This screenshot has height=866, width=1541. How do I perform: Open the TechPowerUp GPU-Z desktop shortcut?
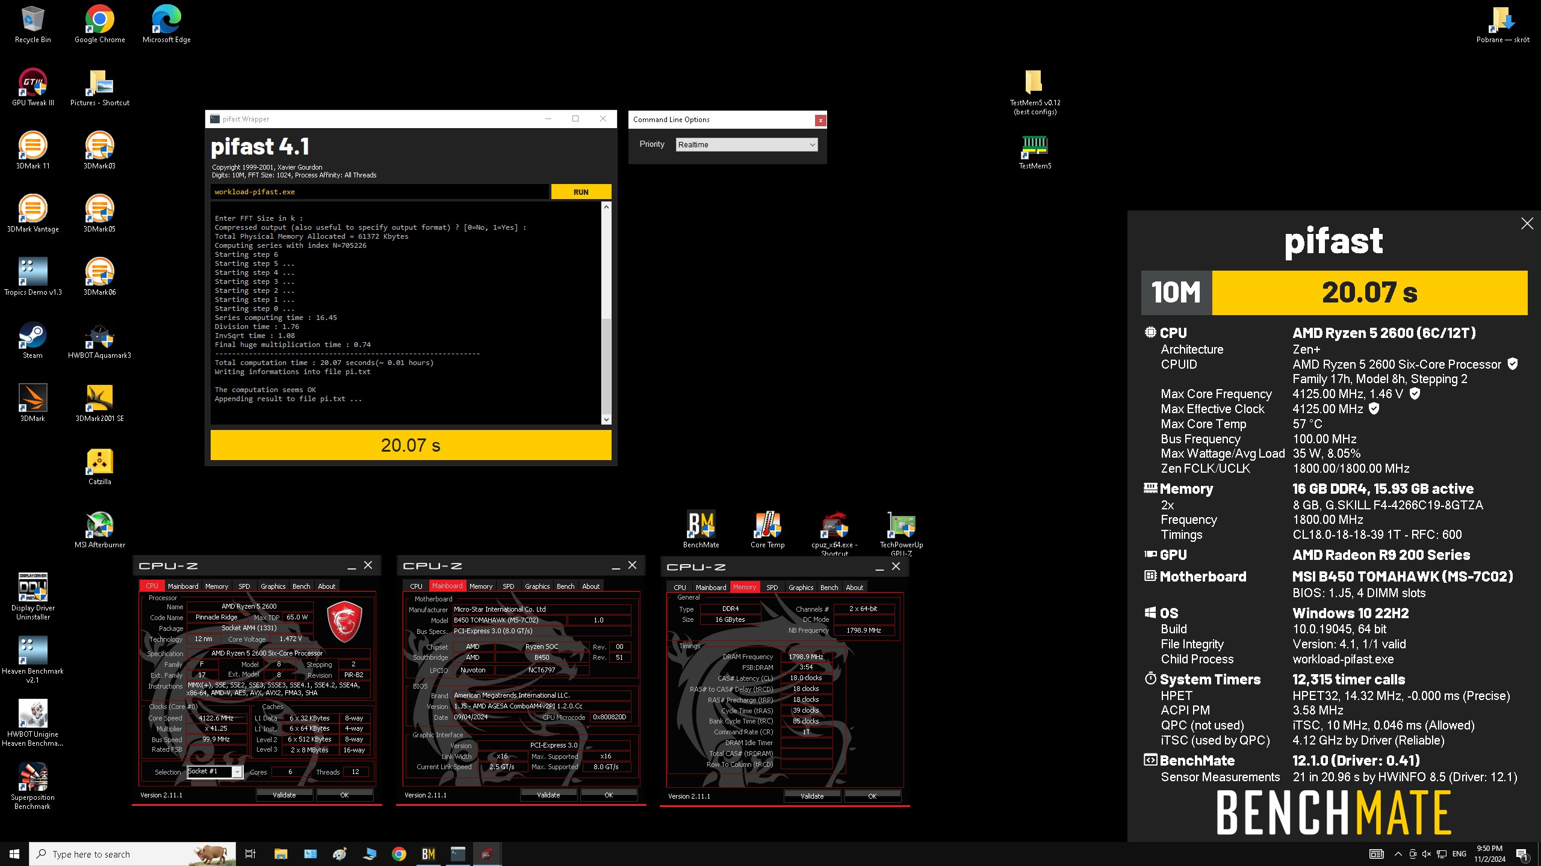pos(901,533)
